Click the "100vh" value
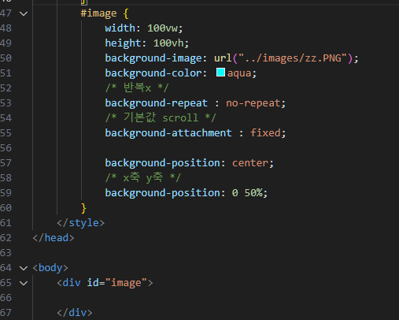 point(168,43)
